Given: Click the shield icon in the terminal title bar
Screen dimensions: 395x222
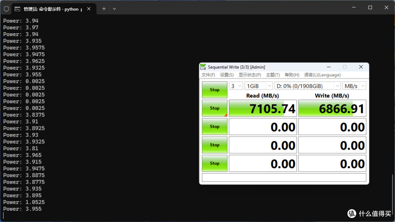Looking at the screenshot, I should pos(6,9).
